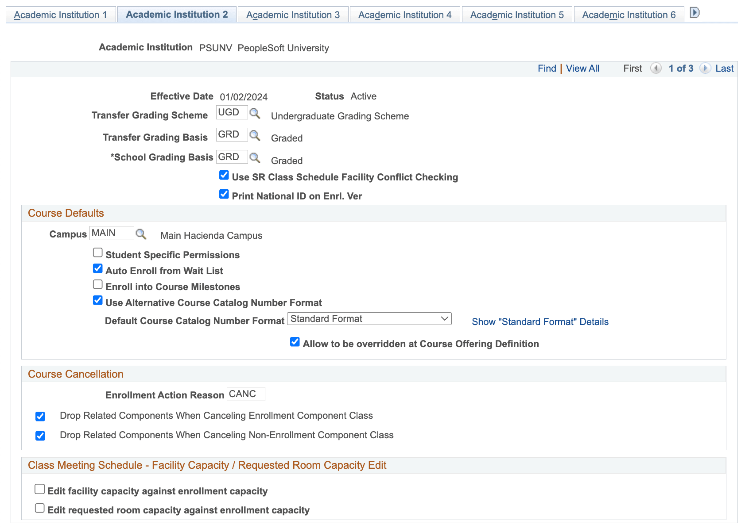Click the Last record navigation link

725,68
